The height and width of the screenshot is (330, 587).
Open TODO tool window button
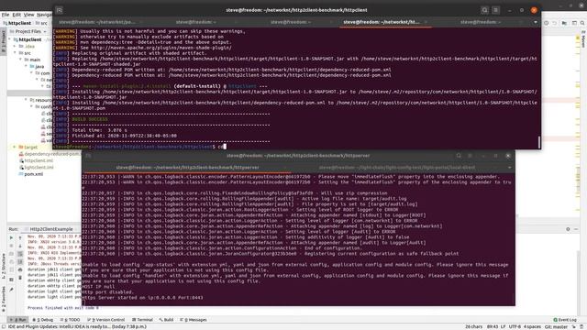point(70,320)
